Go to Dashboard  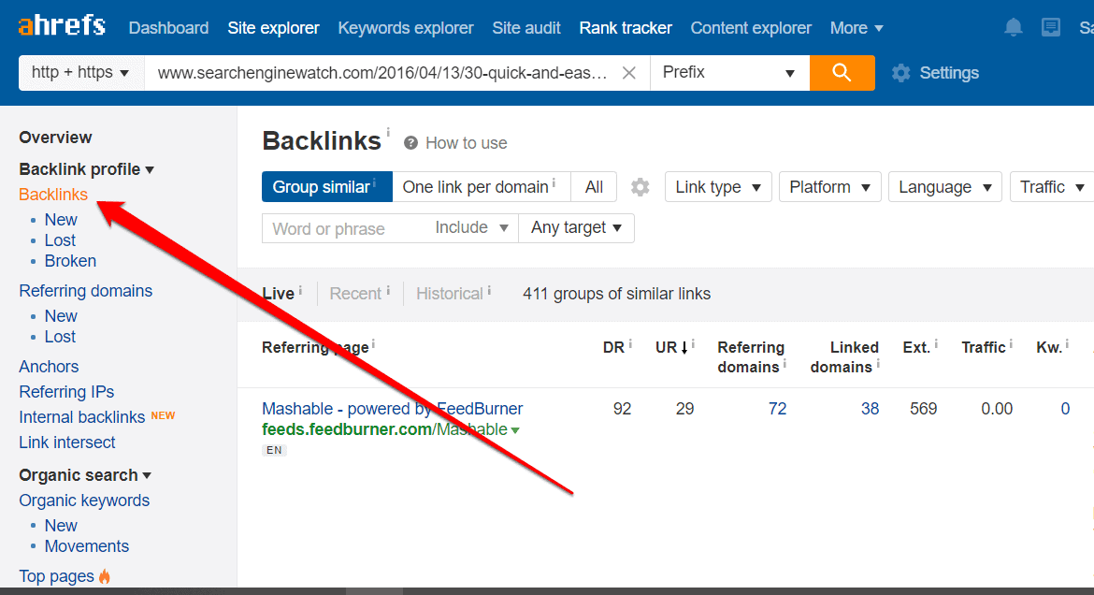[168, 28]
